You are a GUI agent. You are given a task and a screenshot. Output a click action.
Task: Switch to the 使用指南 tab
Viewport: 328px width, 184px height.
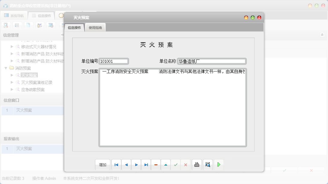pos(95,27)
